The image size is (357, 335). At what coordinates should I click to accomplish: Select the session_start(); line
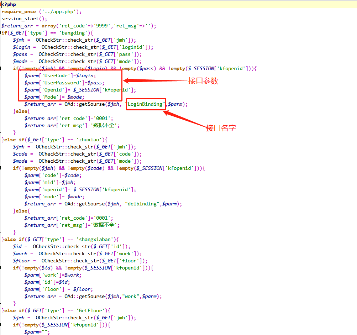click(24, 19)
